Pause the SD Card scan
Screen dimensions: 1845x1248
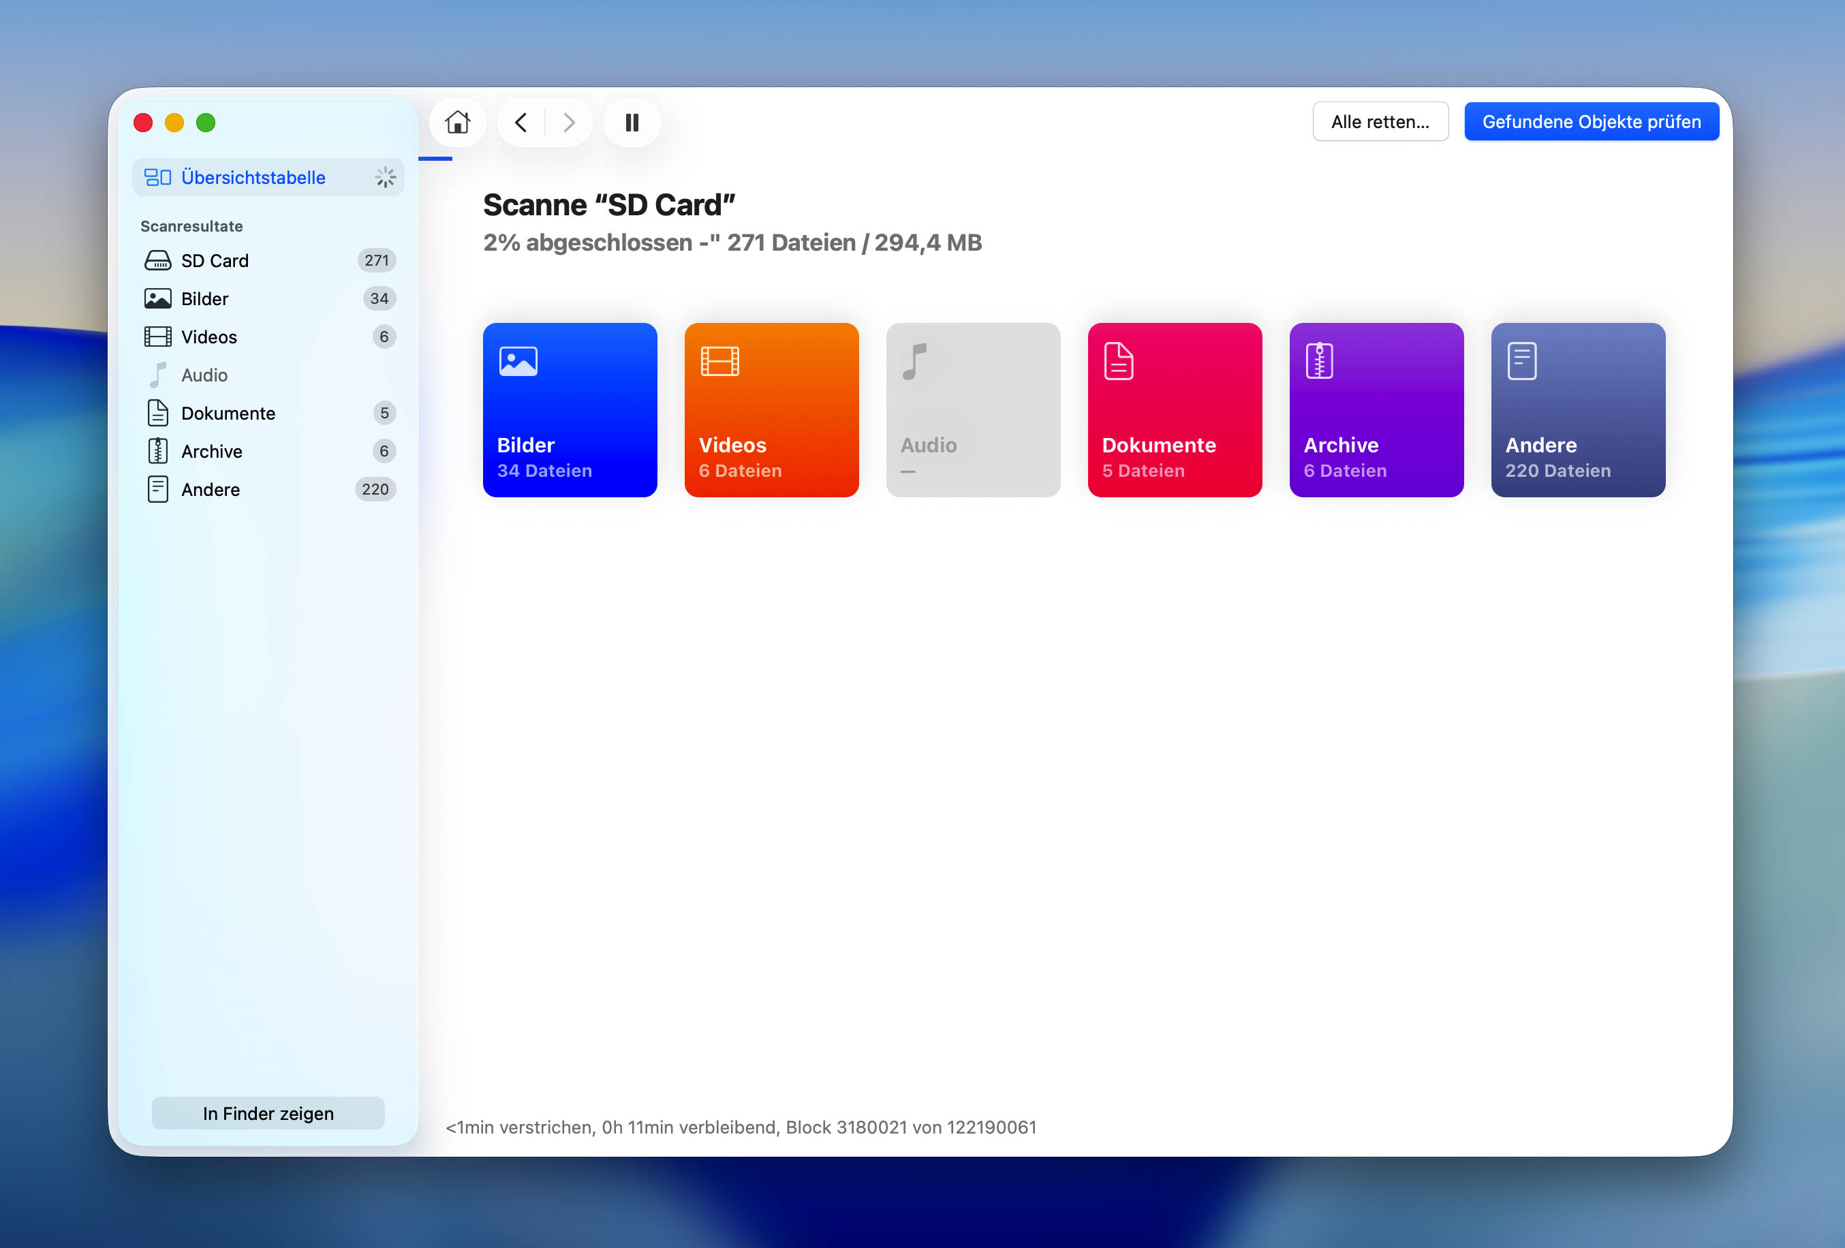(x=632, y=122)
